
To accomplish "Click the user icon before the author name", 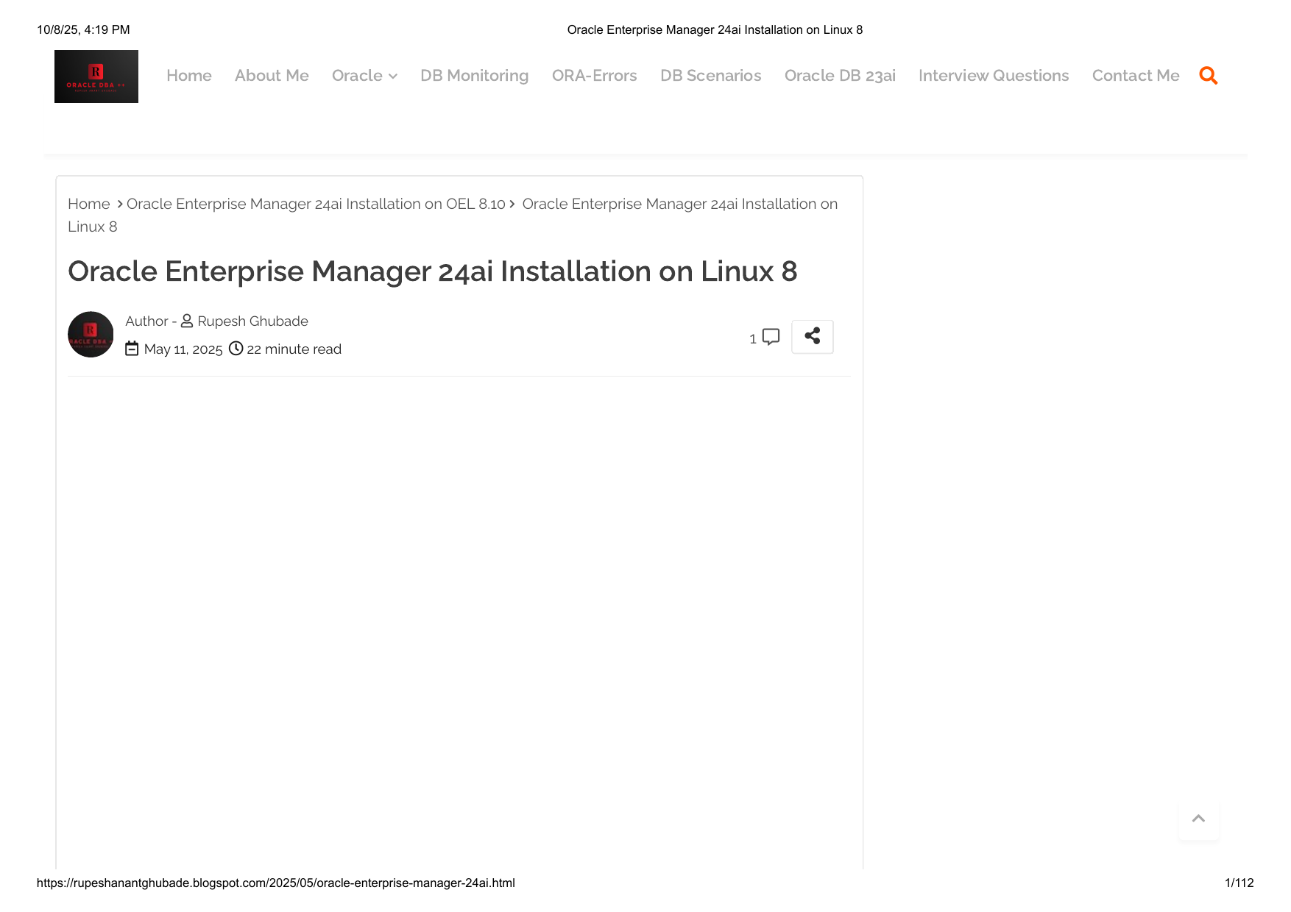I will pos(187,321).
